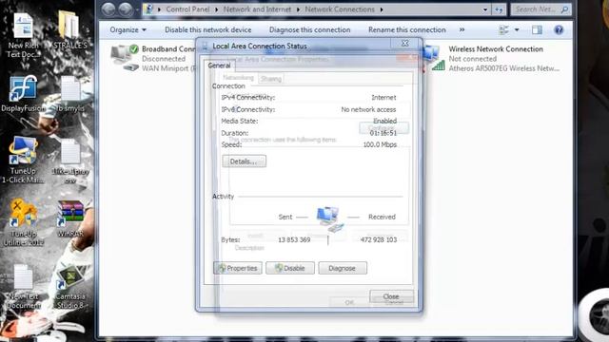609x342 pixels.
Task: Open DisplayFusion desktop shortcut
Action: (23, 94)
